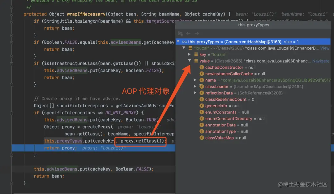334x194 pixels.
Task: Expand the name field node
Action: (195, 80)
